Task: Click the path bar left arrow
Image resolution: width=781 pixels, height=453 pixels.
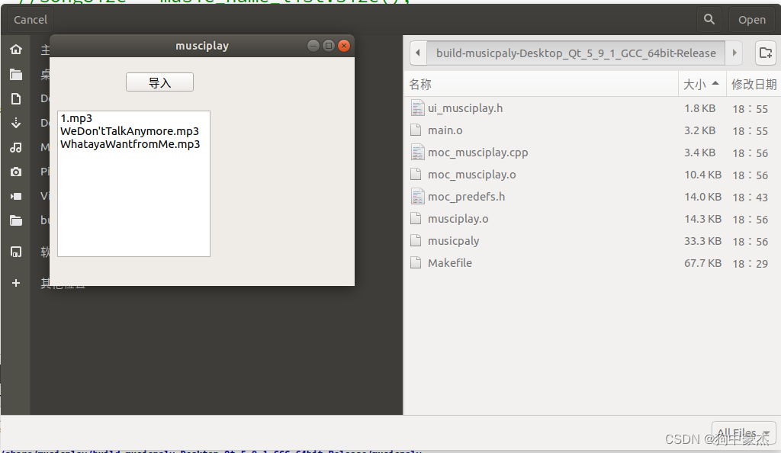Action: tap(418, 53)
